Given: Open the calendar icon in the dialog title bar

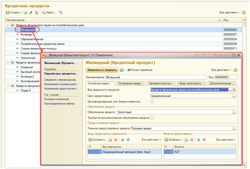Looking at the screenshot, I should tap(209, 55).
